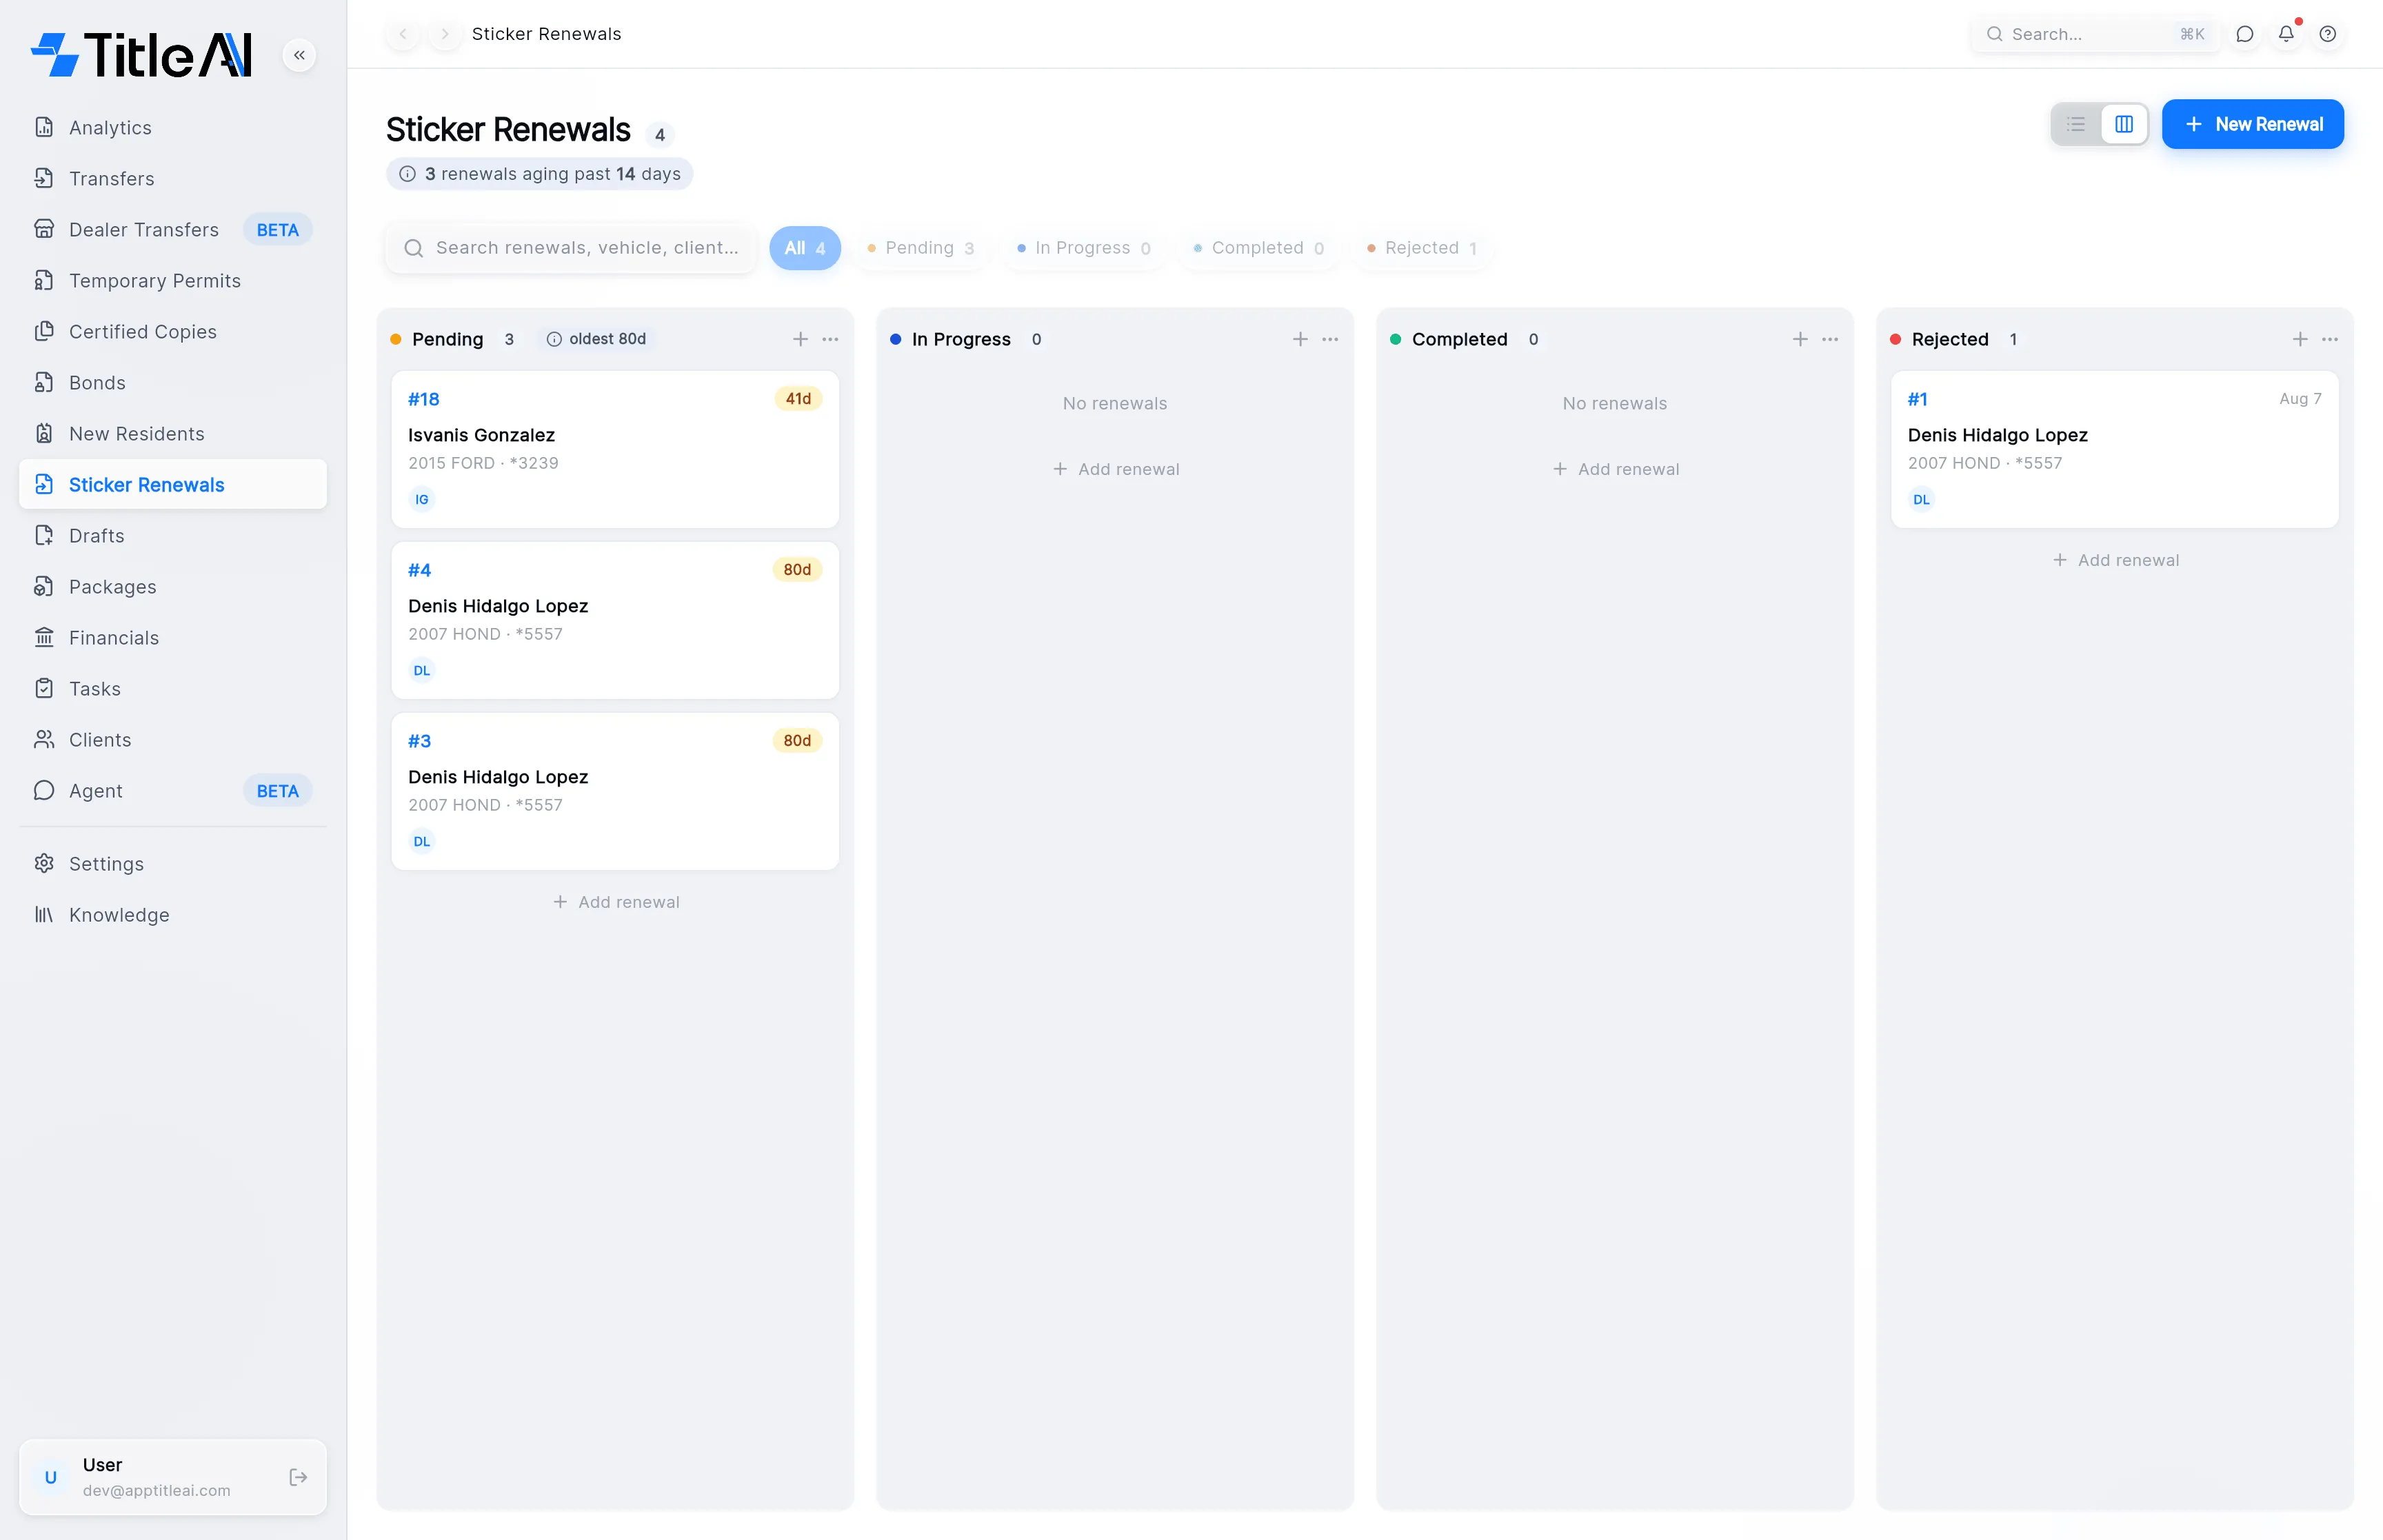Select the Rejected filter chip
Viewport: 2383px width, 1540px height.
pyautogui.click(x=1422, y=248)
